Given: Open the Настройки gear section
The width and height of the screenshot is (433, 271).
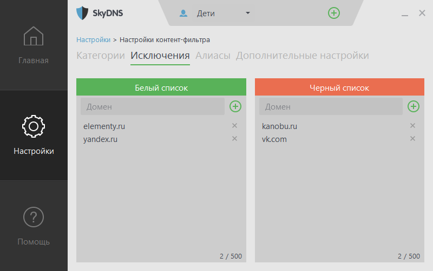Looking at the screenshot, I should (x=34, y=135).
